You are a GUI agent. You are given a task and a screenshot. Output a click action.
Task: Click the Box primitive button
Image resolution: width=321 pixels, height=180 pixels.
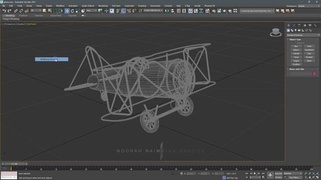point(296,46)
